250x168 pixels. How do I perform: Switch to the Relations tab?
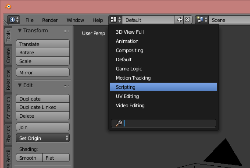tap(8, 80)
